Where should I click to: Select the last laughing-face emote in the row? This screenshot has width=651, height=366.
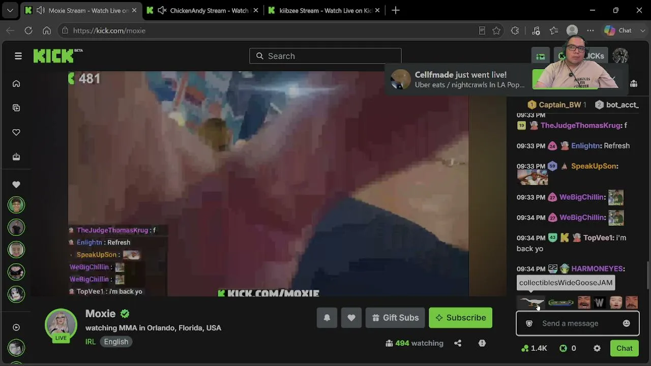click(632, 303)
